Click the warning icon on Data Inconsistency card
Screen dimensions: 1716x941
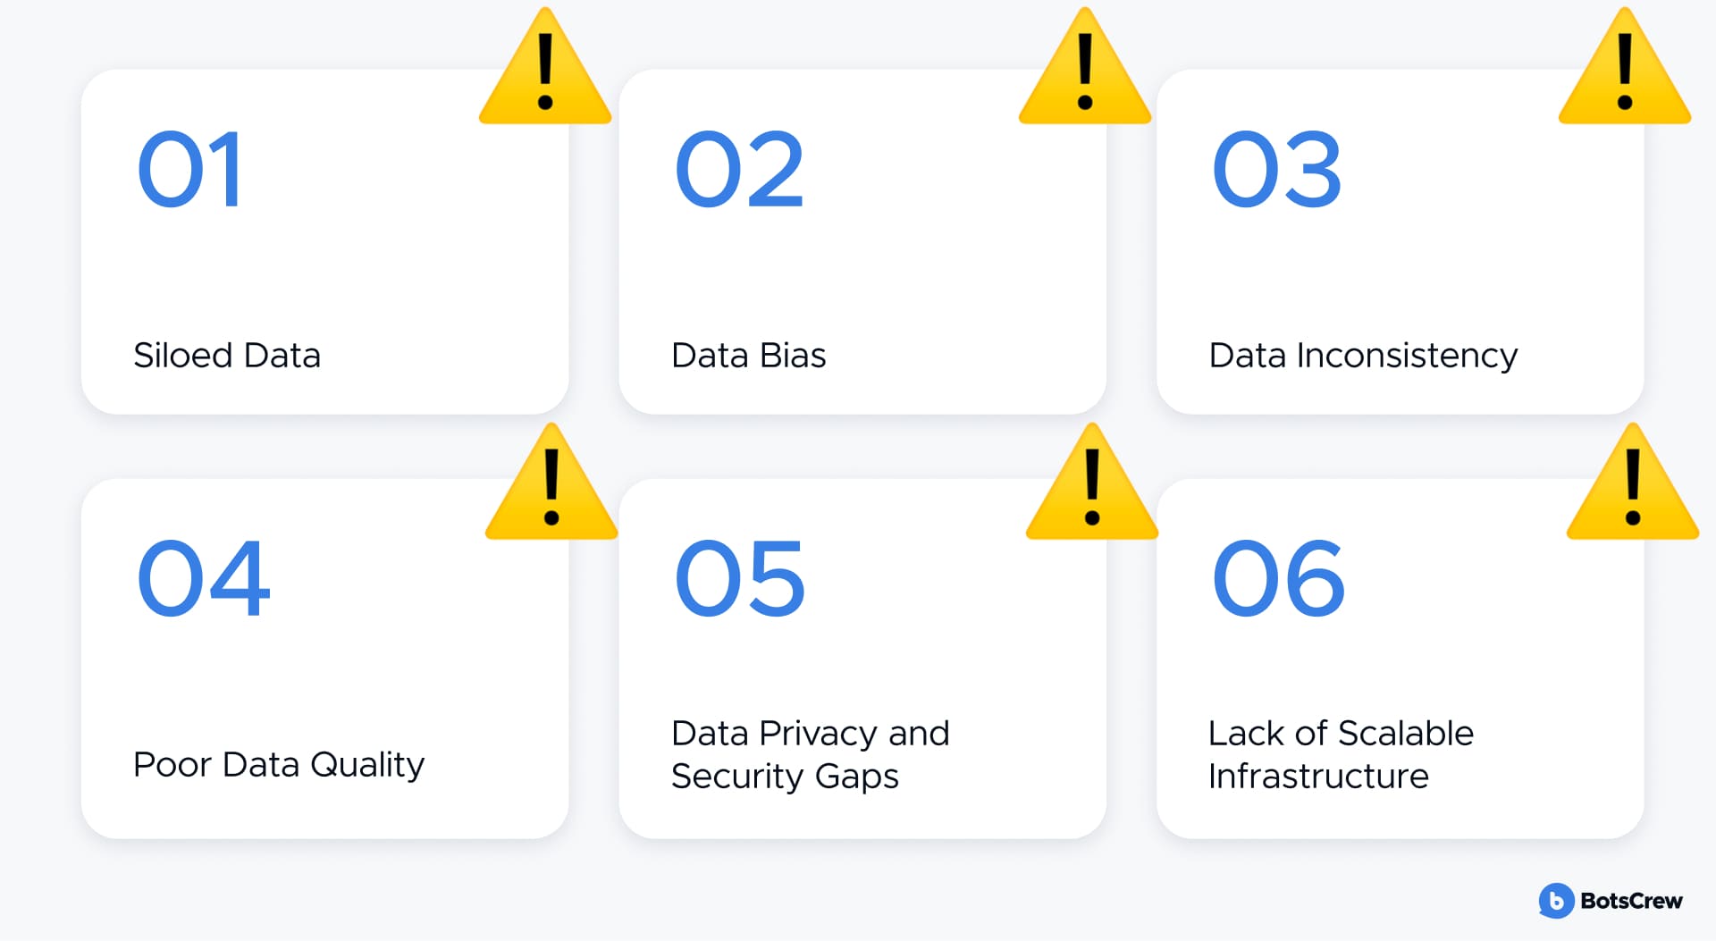(1625, 67)
